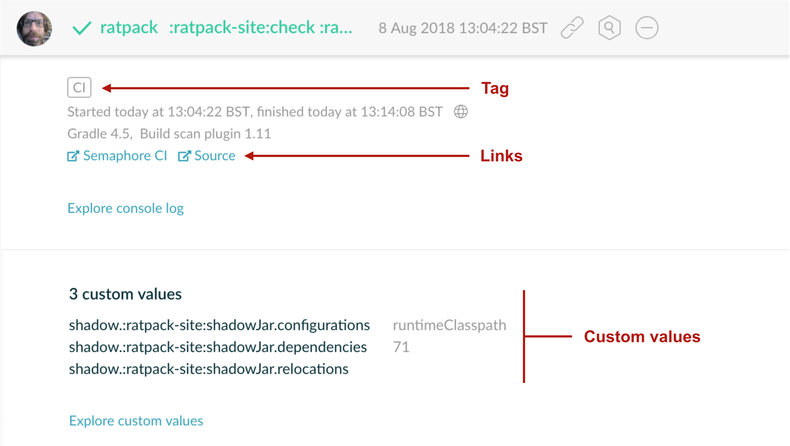Screen dimensions: 790x446
Task: Click the build date 8 Aug 2018 timestamp
Action: 463,28
